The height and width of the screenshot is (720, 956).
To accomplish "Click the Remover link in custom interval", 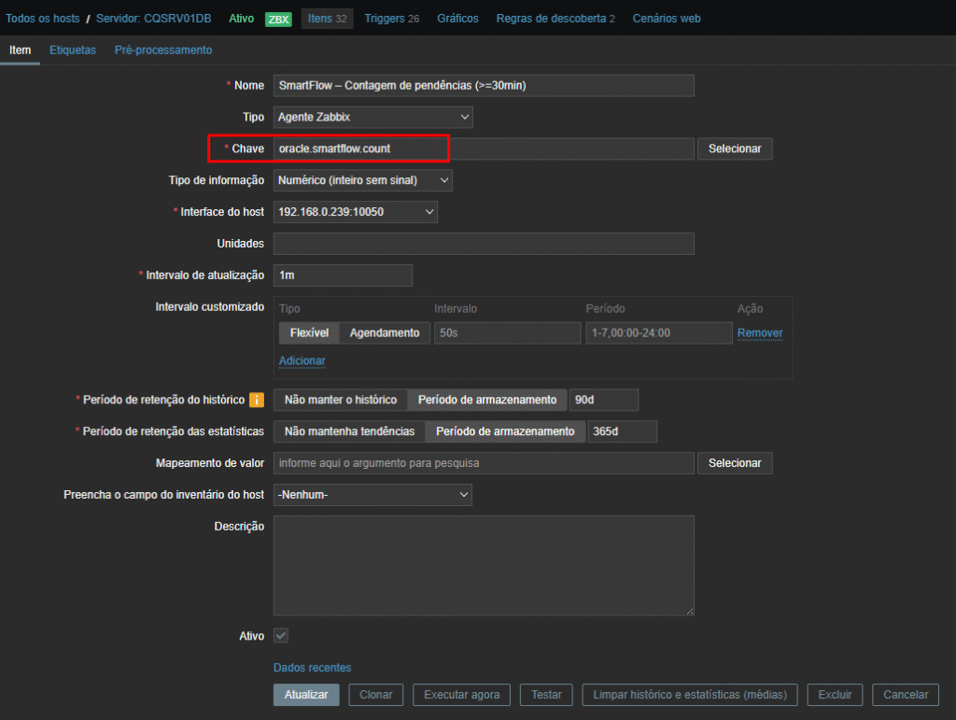I will [760, 333].
